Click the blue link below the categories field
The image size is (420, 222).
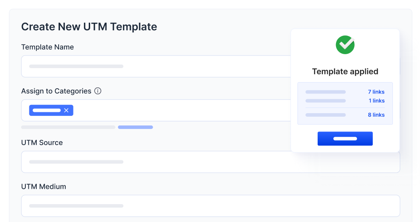pos(135,127)
